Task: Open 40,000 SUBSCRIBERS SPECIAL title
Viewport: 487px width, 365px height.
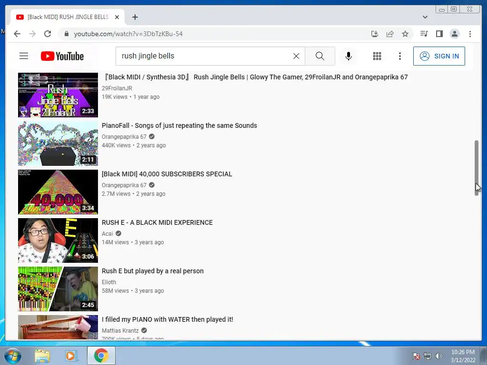Action: pos(167,174)
